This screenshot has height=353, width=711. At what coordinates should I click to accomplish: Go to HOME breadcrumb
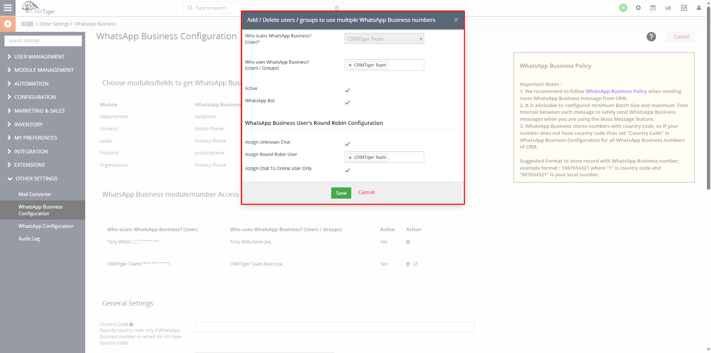(x=28, y=24)
